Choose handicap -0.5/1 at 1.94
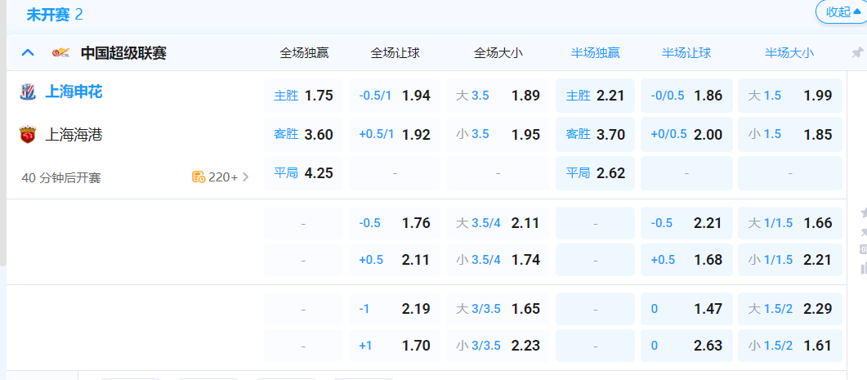 [x=394, y=96]
